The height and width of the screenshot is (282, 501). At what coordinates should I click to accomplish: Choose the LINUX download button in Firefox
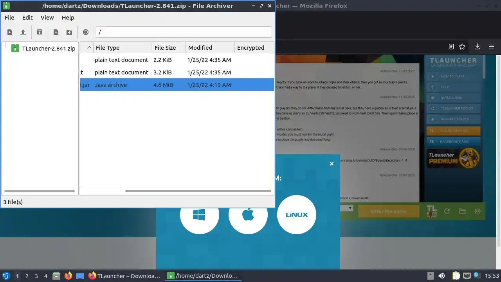[297, 215]
